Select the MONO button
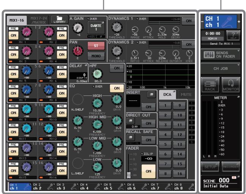 (96, 56)
